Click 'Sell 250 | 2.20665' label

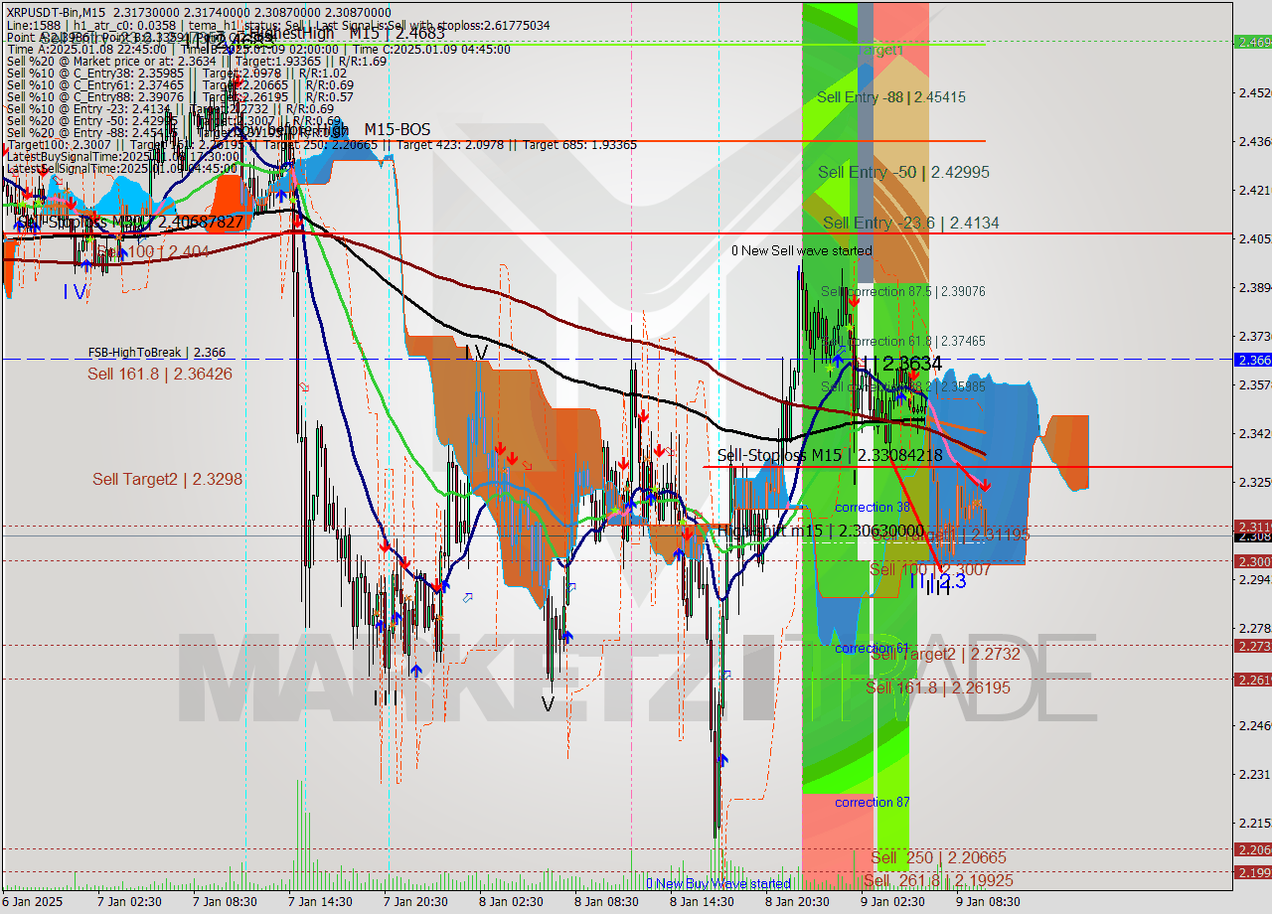(x=939, y=857)
